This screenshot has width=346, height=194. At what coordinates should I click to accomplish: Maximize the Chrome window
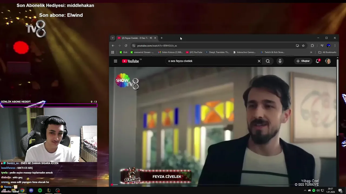pyautogui.click(x=327, y=38)
